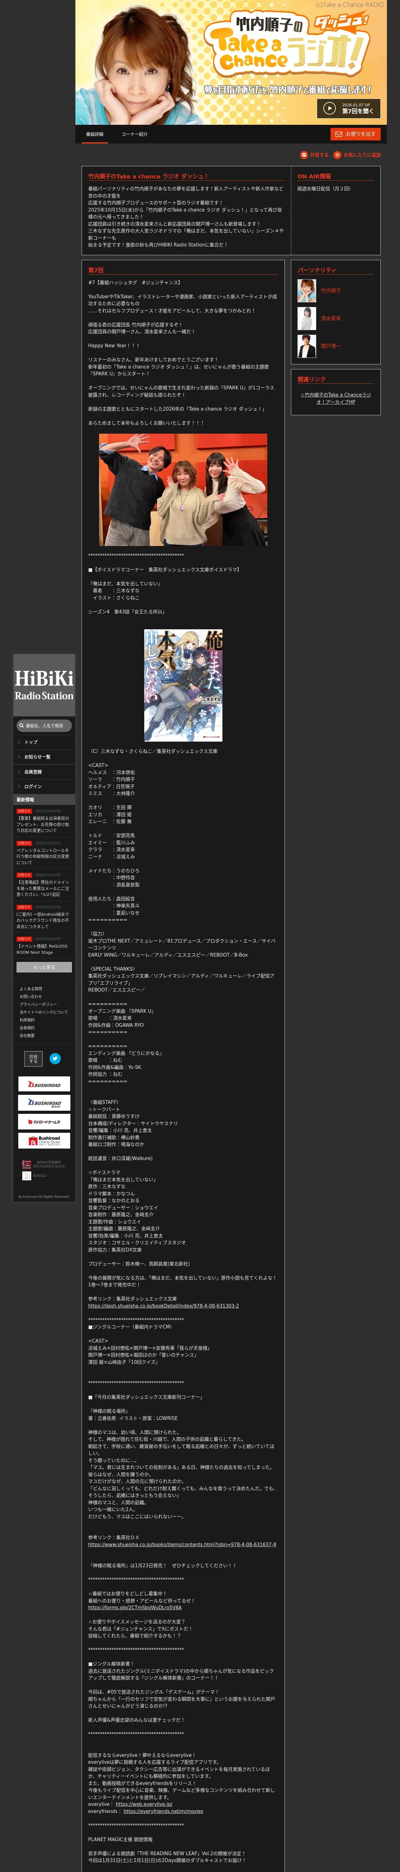Open the Bushiroad Online Store banner
The height and width of the screenshot is (1872, 400).
tap(44, 1140)
